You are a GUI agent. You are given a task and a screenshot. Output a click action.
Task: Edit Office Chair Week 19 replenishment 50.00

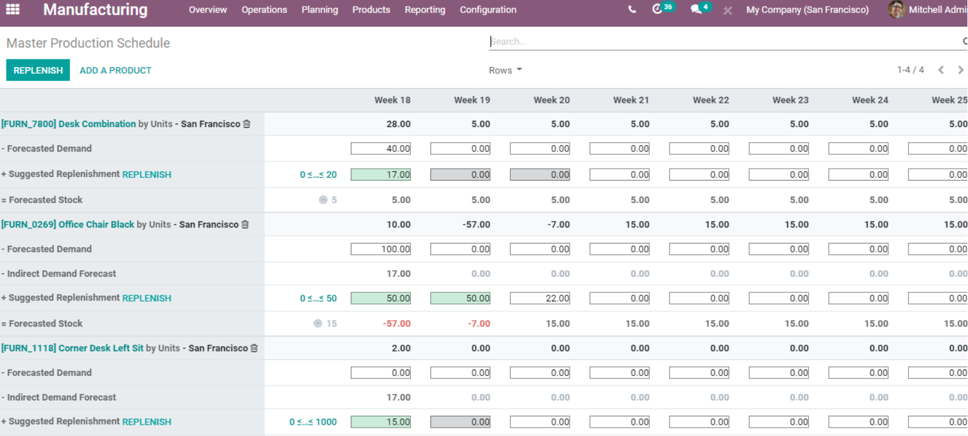[x=460, y=298]
